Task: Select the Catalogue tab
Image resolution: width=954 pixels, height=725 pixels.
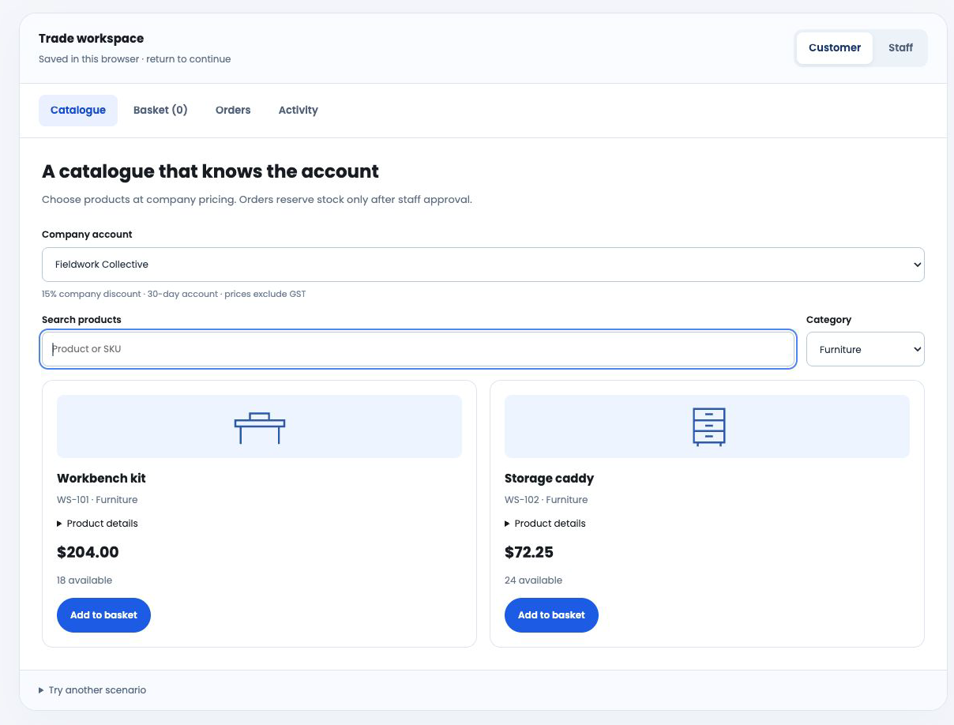Action: tap(78, 111)
